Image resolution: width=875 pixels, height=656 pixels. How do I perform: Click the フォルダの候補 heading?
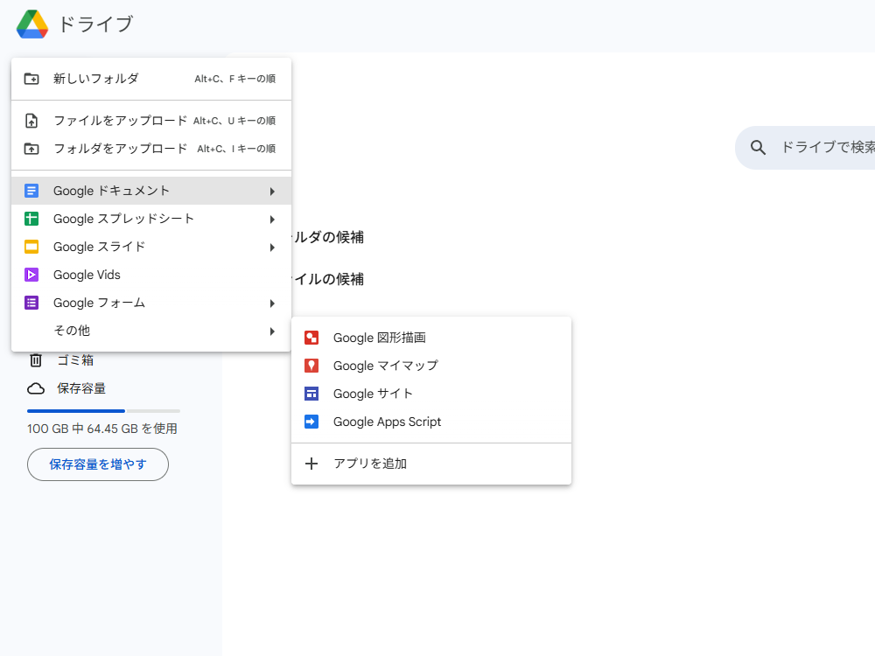[328, 237]
